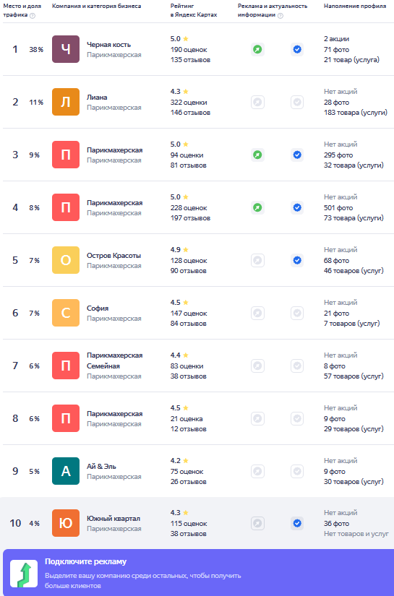Click the help icon next to Реклама и актуальность информации

pyautogui.click(x=280, y=16)
